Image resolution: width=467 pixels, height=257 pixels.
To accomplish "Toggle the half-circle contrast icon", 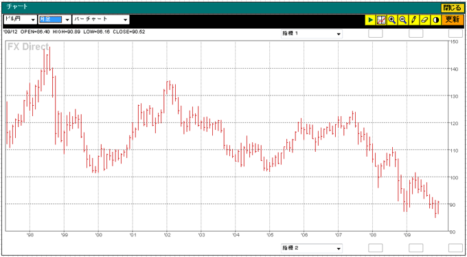I will coord(435,20).
